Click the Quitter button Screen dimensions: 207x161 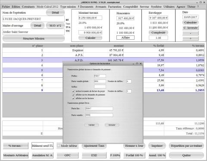point(186,155)
